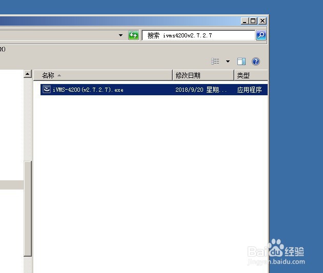Minimize the explorer window
The image size is (323, 273).
[245, 21]
